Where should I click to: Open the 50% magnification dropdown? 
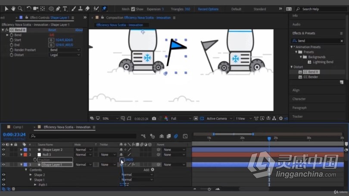[x=110, y=118]
